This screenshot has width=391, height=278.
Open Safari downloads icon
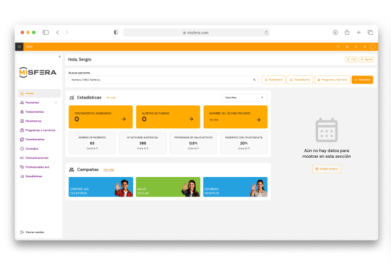point(335,32)
